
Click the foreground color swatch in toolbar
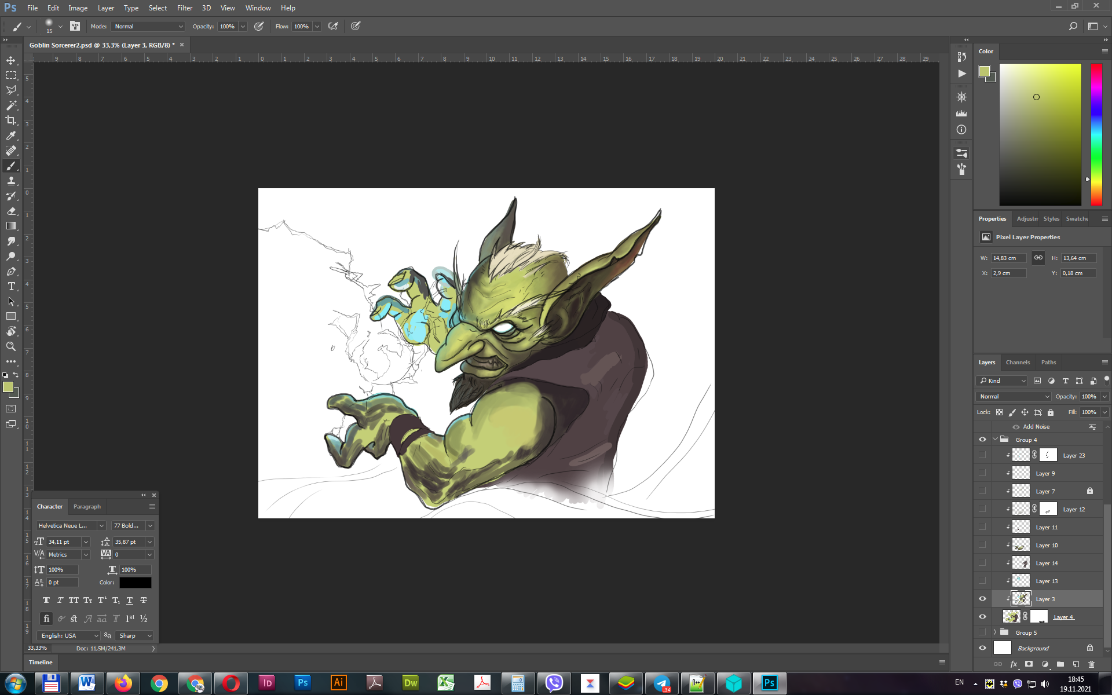8,387
